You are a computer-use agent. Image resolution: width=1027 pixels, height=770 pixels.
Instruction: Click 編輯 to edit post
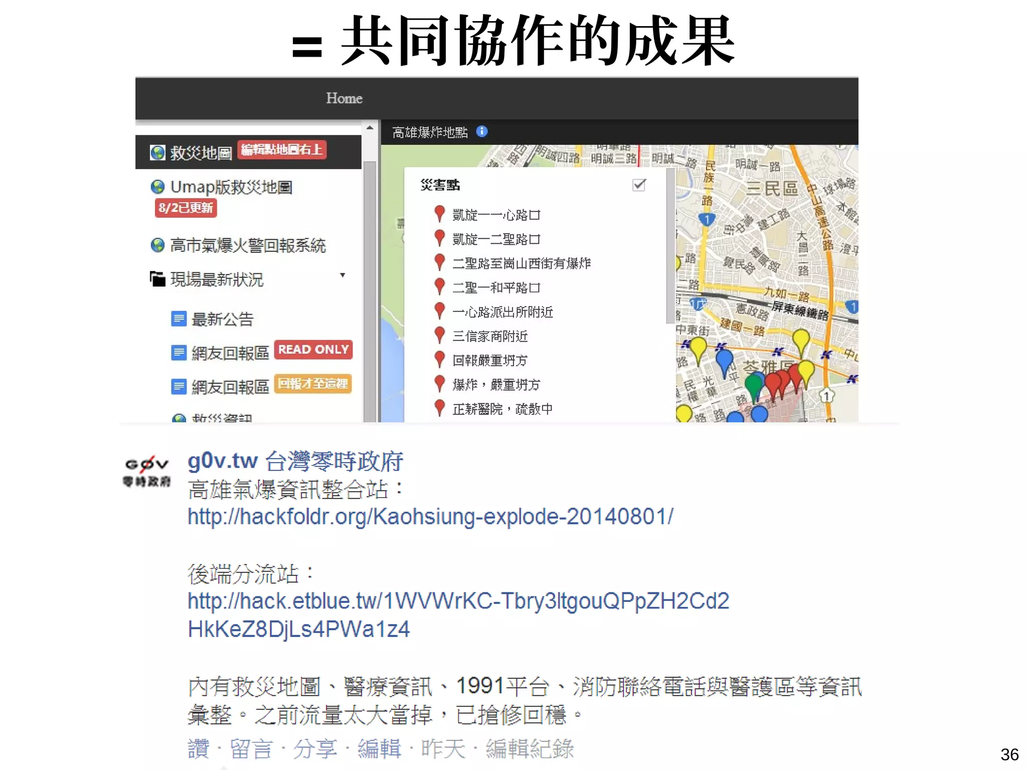379,749
